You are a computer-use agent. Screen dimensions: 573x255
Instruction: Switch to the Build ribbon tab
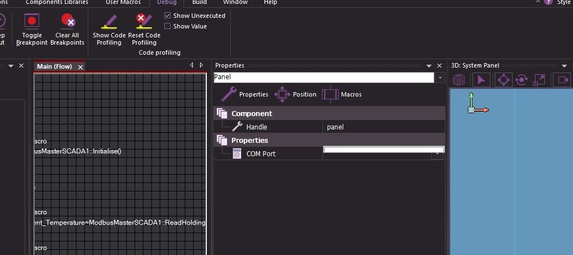[x=199, y=3]
